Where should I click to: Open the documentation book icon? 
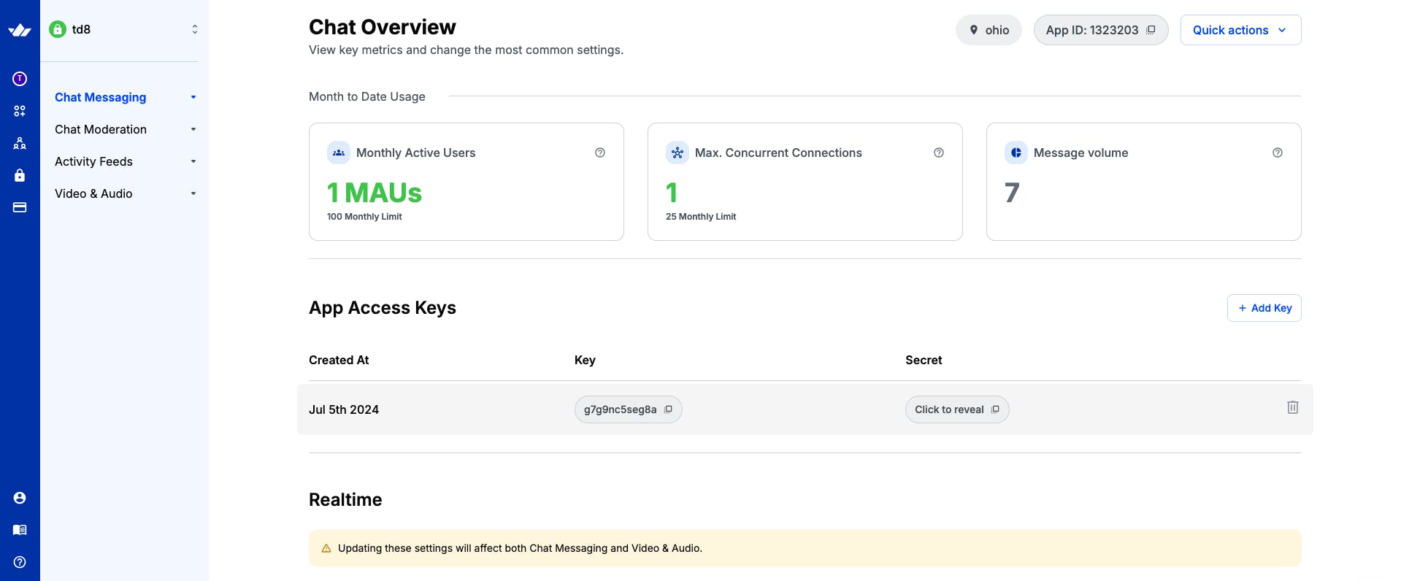[20, 530]
